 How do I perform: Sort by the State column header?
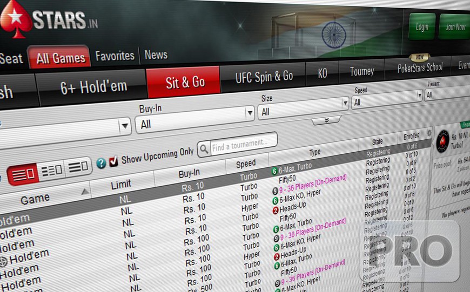click(x=378, y=141)
